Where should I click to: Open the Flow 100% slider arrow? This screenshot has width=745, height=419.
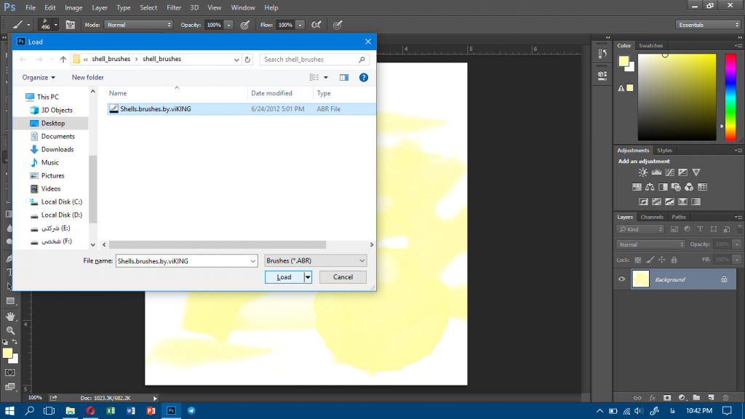300,25
